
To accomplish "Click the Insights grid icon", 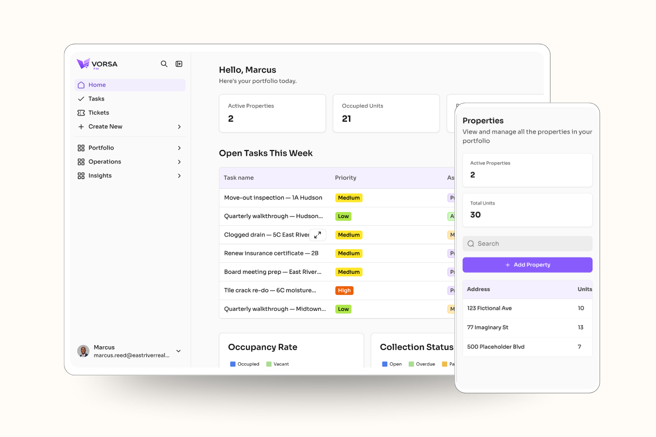I will (81, 176).
